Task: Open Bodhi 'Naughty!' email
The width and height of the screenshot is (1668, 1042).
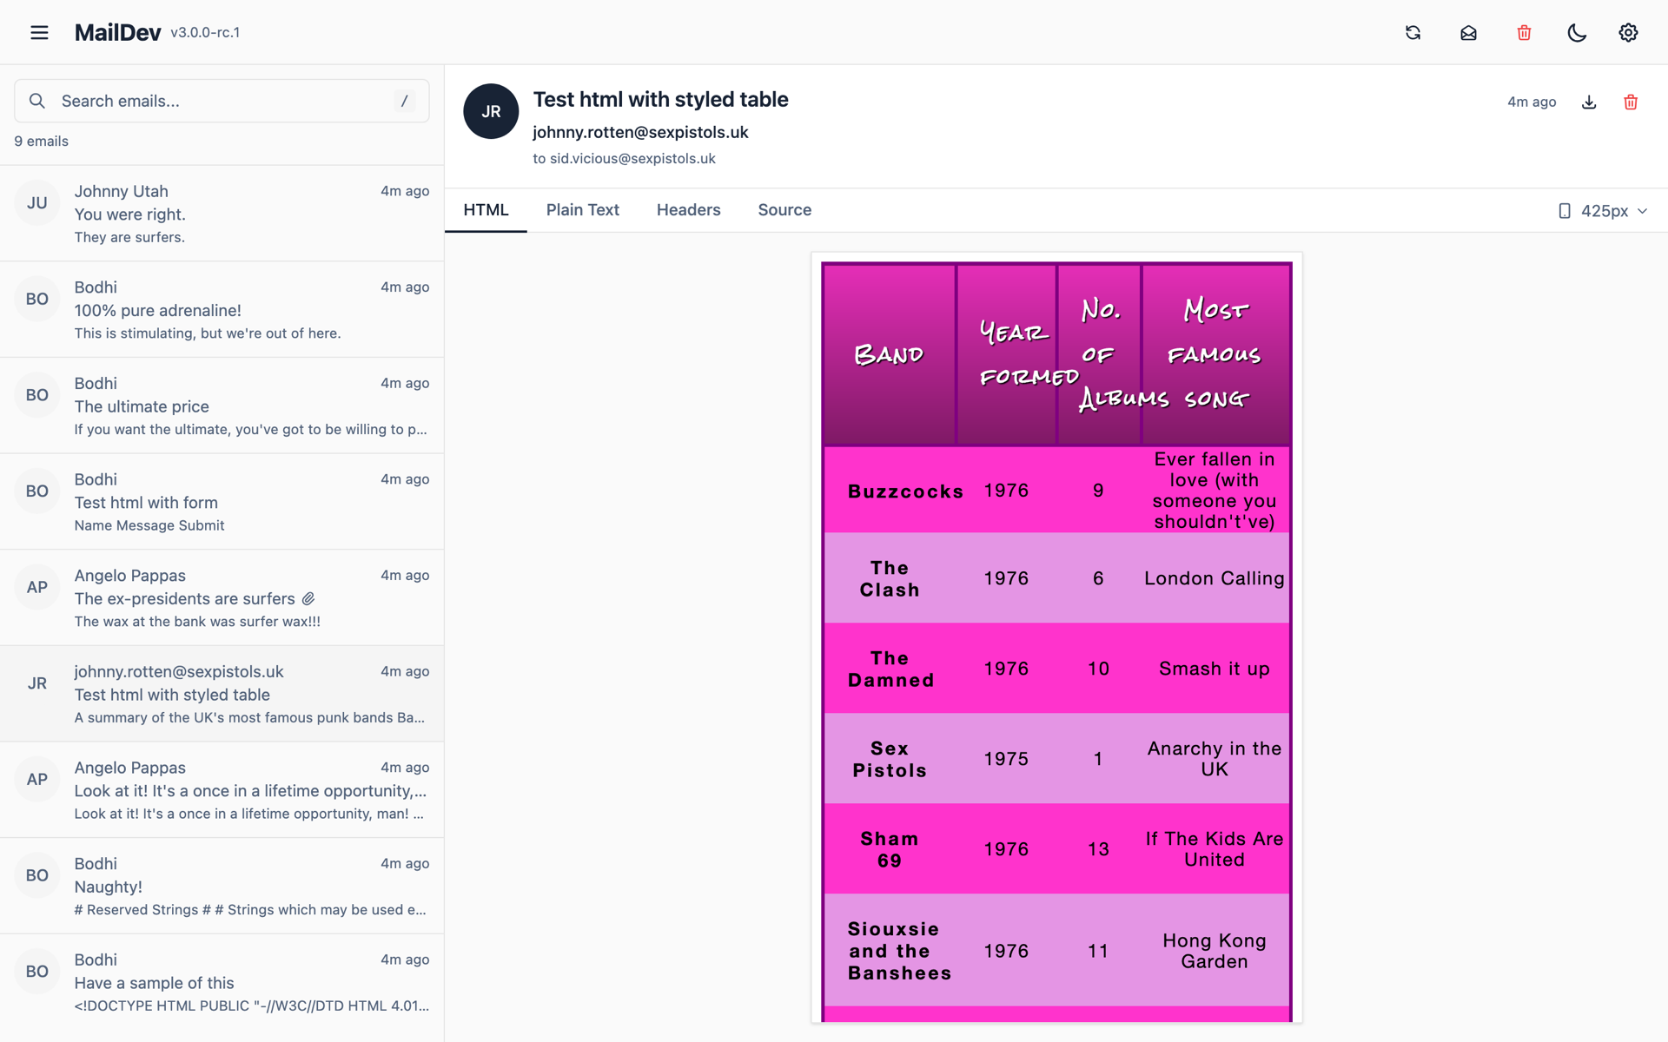Action: [x=222, y=886]
